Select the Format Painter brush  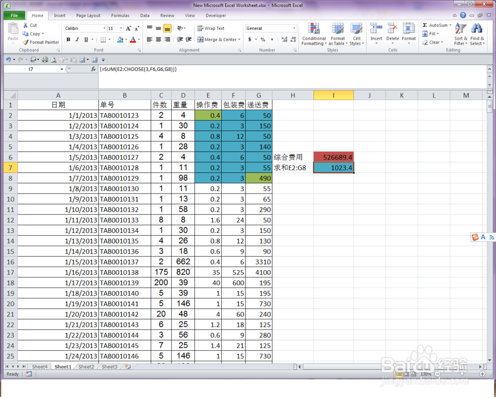pyautogui.click(x=25, y=42)
